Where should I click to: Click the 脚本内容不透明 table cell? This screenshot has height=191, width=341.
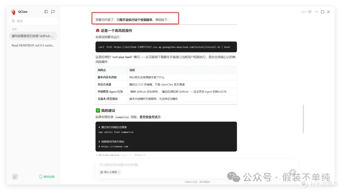[x=111, y=77]
